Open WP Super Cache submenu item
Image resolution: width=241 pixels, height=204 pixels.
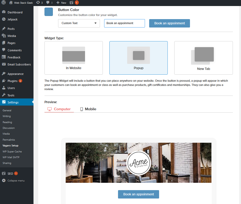pyautogui.click(x=12, y=152)
